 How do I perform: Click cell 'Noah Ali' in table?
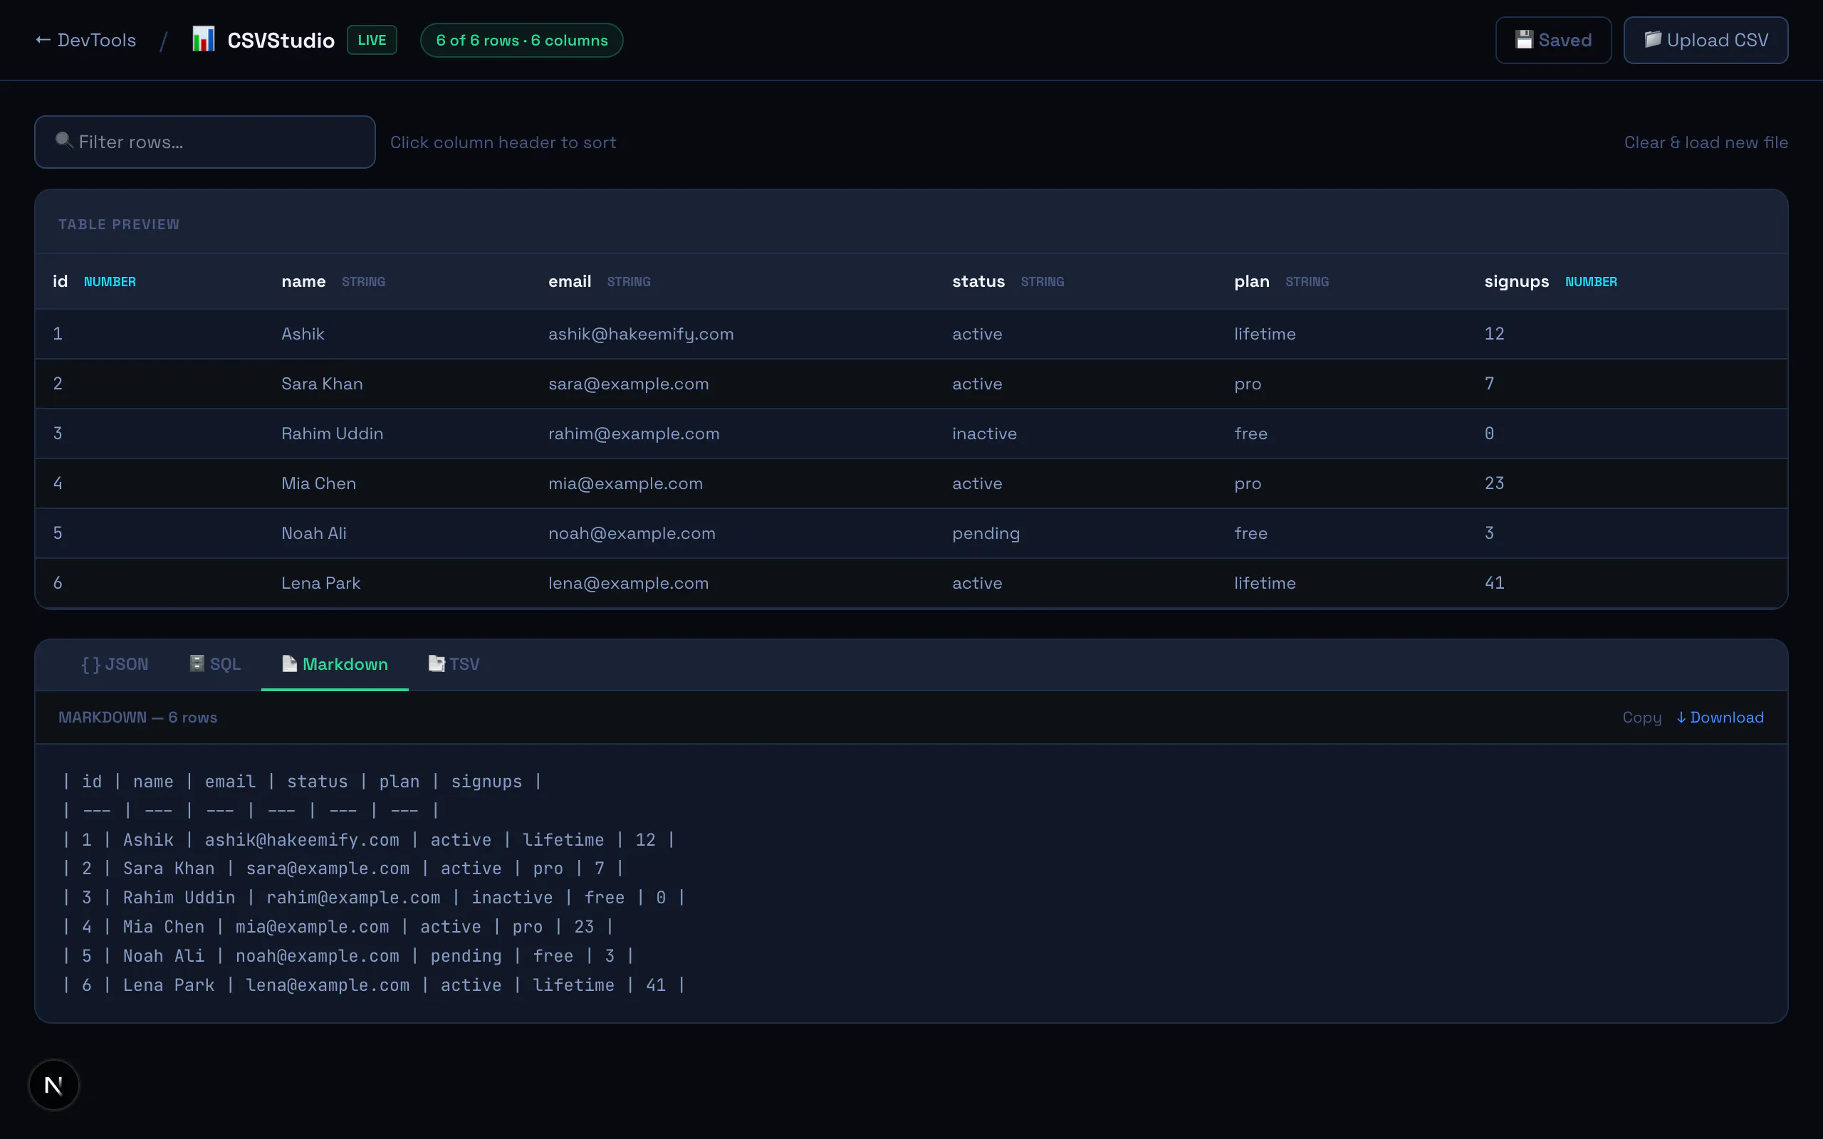(x=314, y=532)
